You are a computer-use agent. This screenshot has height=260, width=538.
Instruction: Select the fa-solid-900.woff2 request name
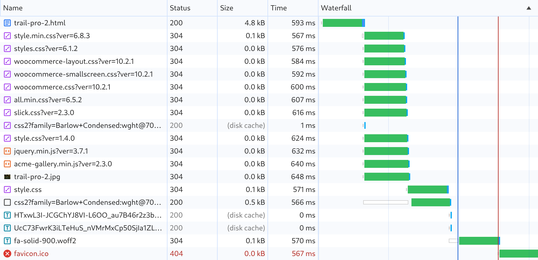45,241
